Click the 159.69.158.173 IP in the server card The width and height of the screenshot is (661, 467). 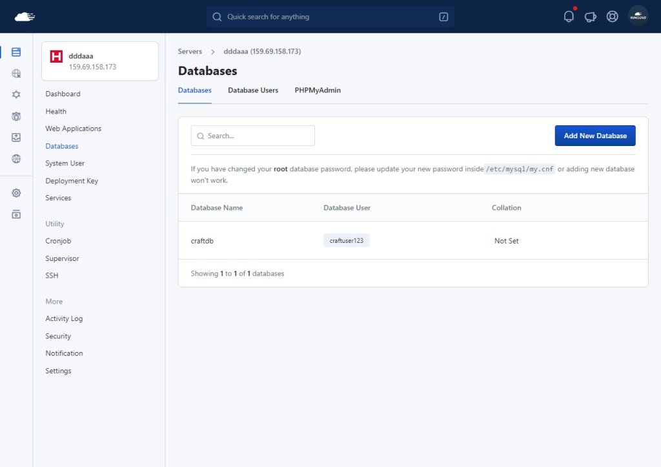click(x=92, y=67)
